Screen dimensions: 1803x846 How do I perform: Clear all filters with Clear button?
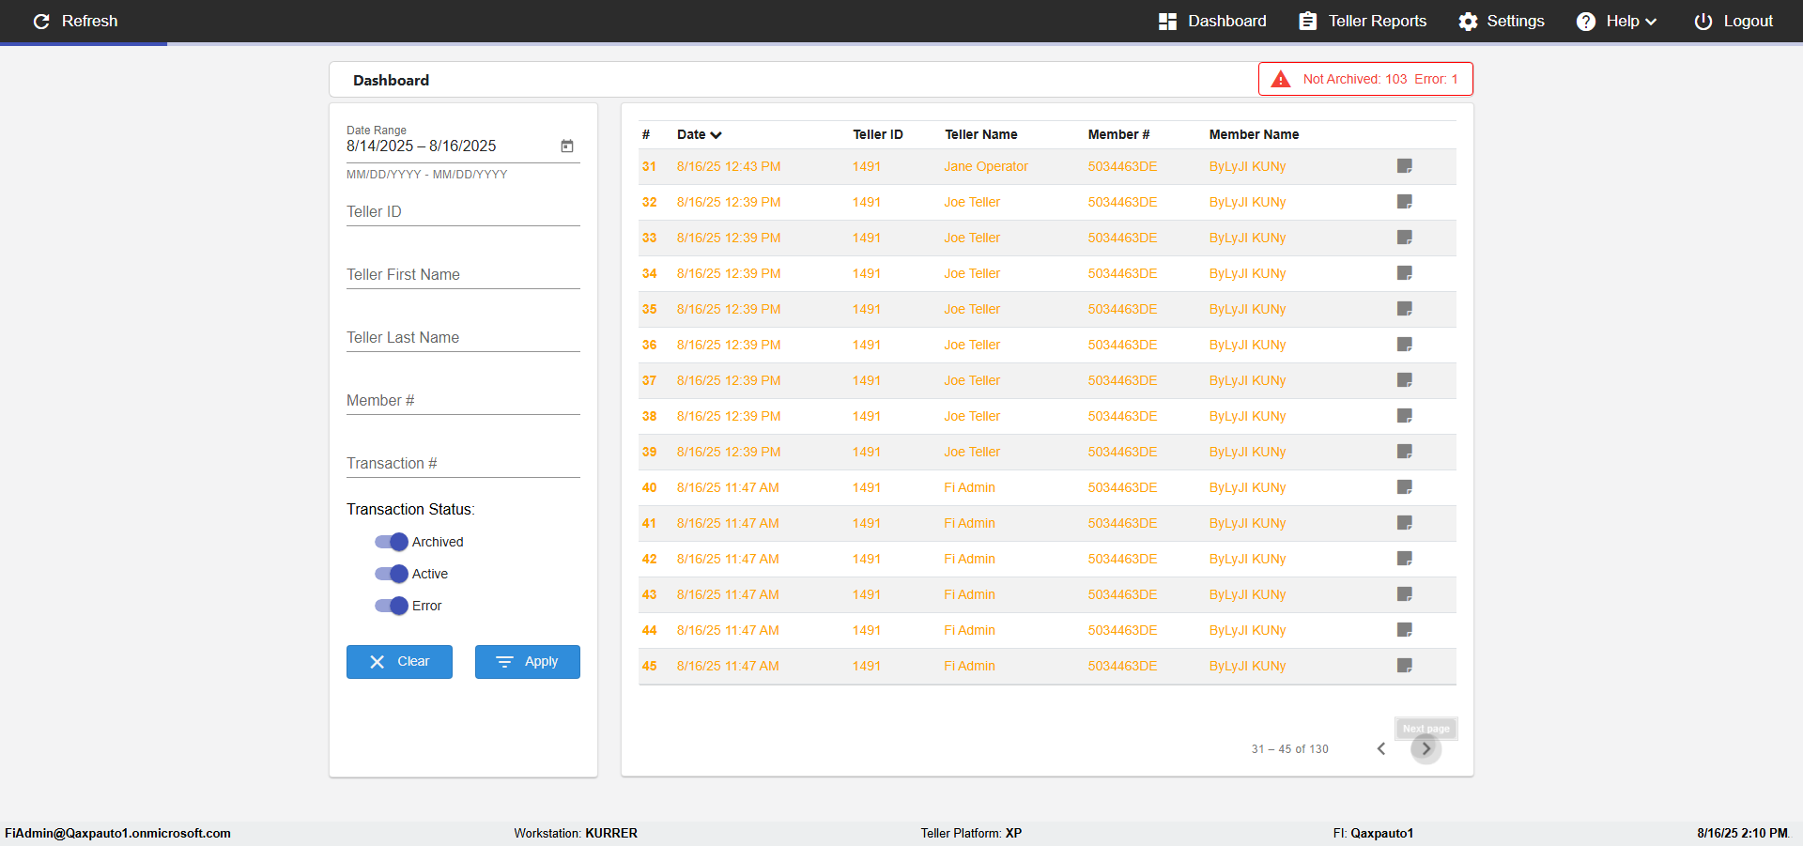point(399,661)
